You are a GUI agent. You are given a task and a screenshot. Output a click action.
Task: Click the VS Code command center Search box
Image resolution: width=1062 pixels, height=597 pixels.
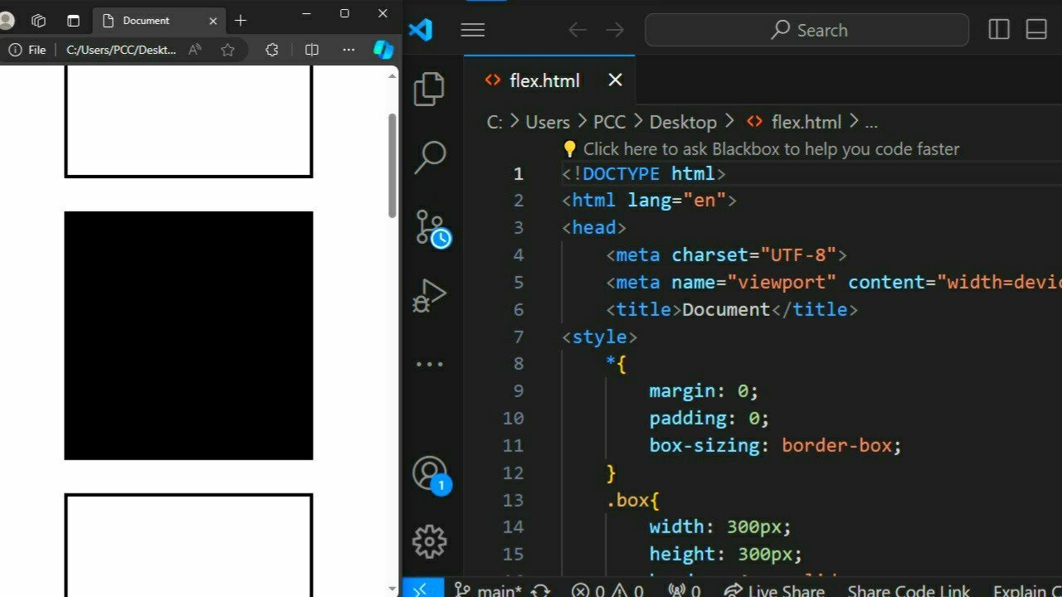[x=806, y=30]
